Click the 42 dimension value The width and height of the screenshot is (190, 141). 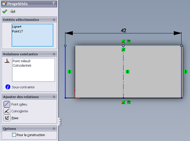tap(123, 30)
